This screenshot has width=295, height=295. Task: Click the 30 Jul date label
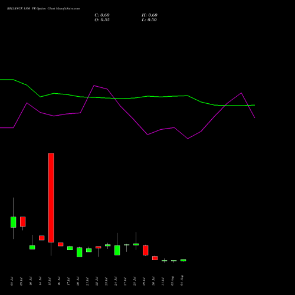coord(153,281)
